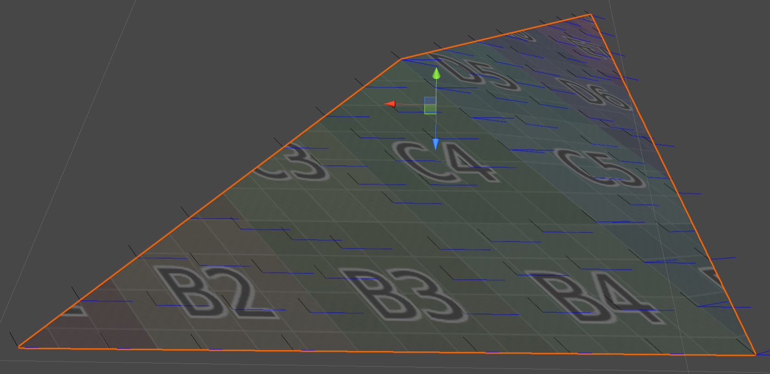Select the blue plane handle square on the gizmo

tap(430, 101)
